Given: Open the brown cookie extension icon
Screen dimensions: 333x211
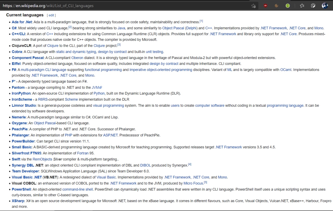Looking at the screenshot, I should tap(277, 5).
